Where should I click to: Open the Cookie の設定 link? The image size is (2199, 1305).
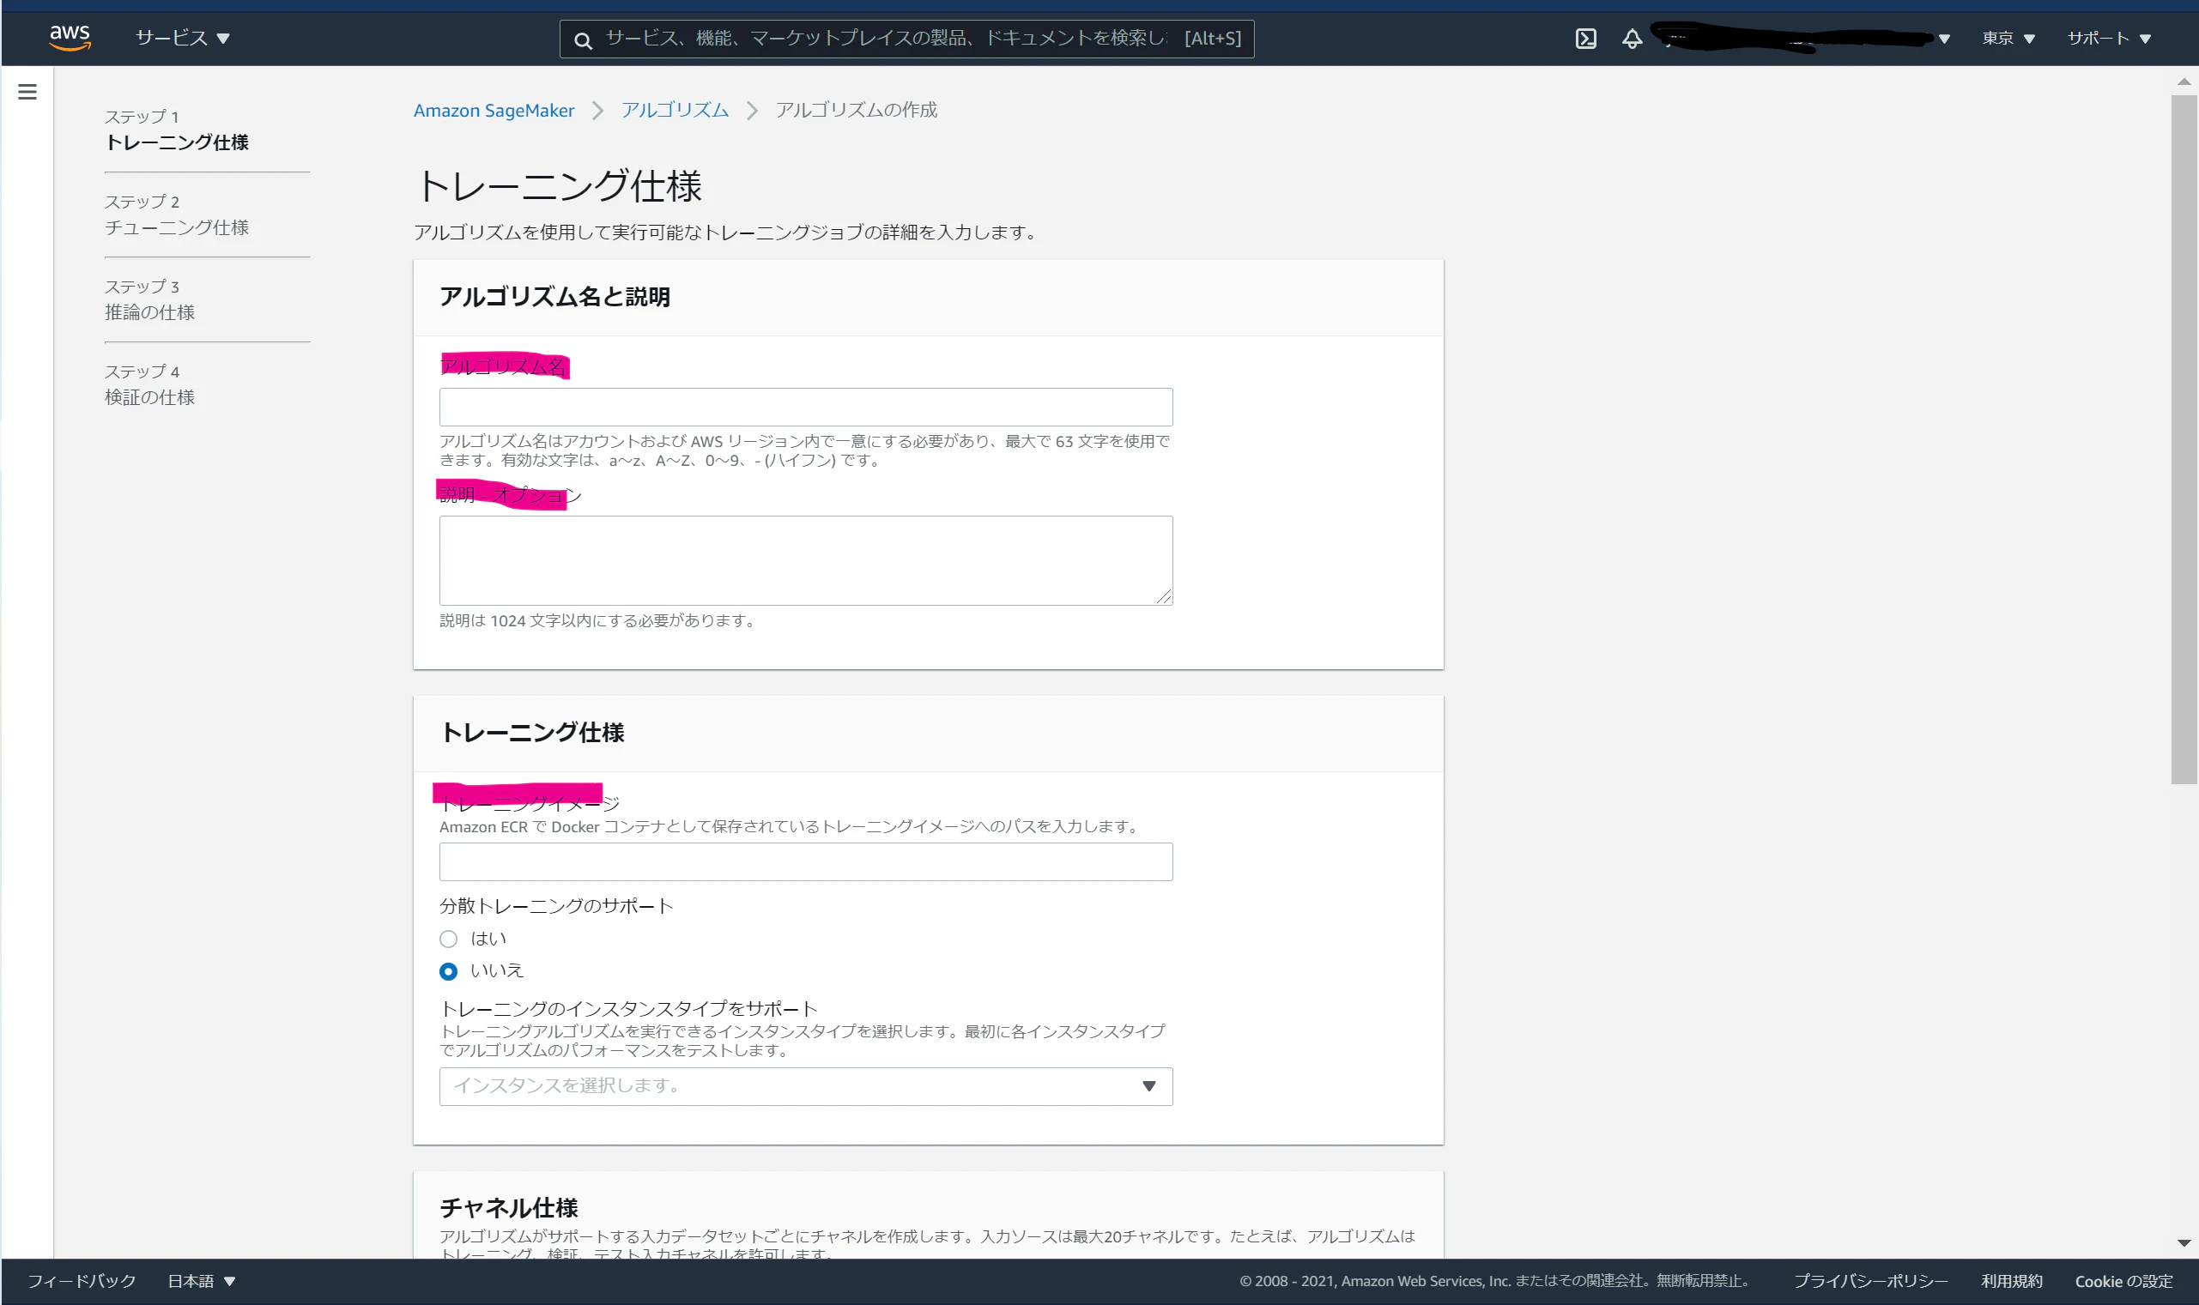(x=2123, y=1281)
